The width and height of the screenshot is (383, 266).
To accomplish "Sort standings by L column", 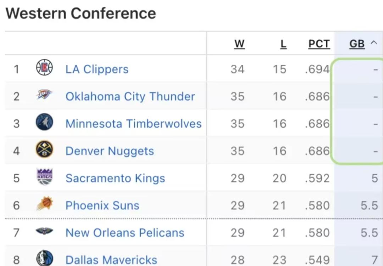I will [x=283, y=44].
